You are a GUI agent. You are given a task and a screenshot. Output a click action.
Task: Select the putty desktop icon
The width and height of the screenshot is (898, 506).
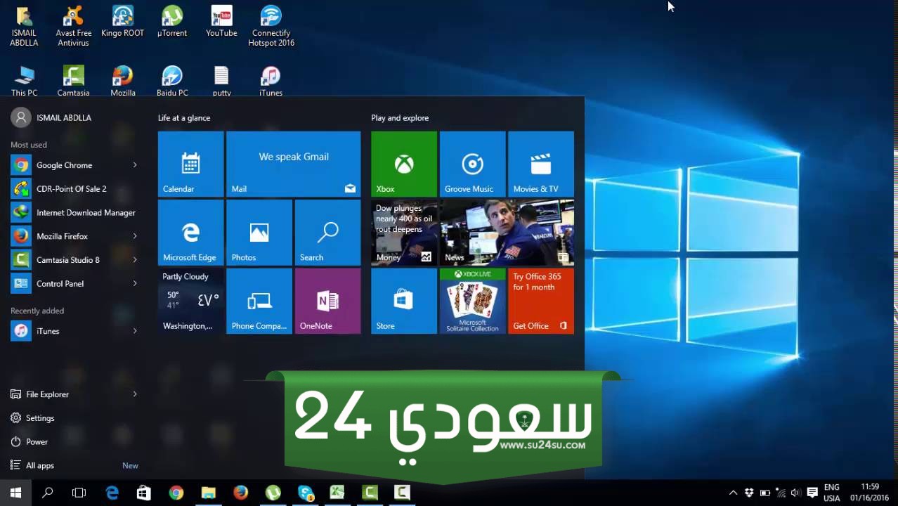coord(221,81)
